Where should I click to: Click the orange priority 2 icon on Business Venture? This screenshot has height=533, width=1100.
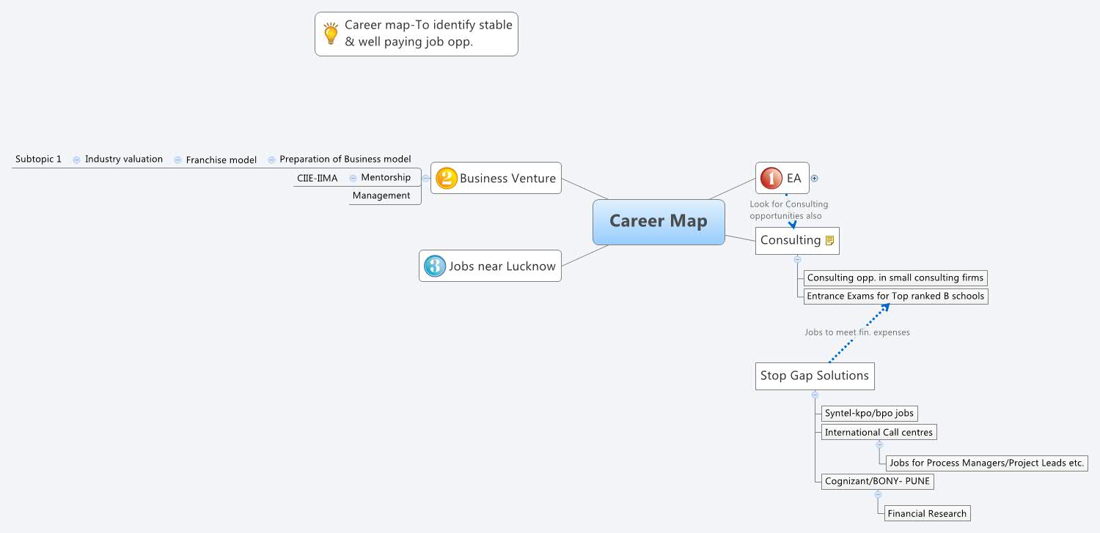446,177
